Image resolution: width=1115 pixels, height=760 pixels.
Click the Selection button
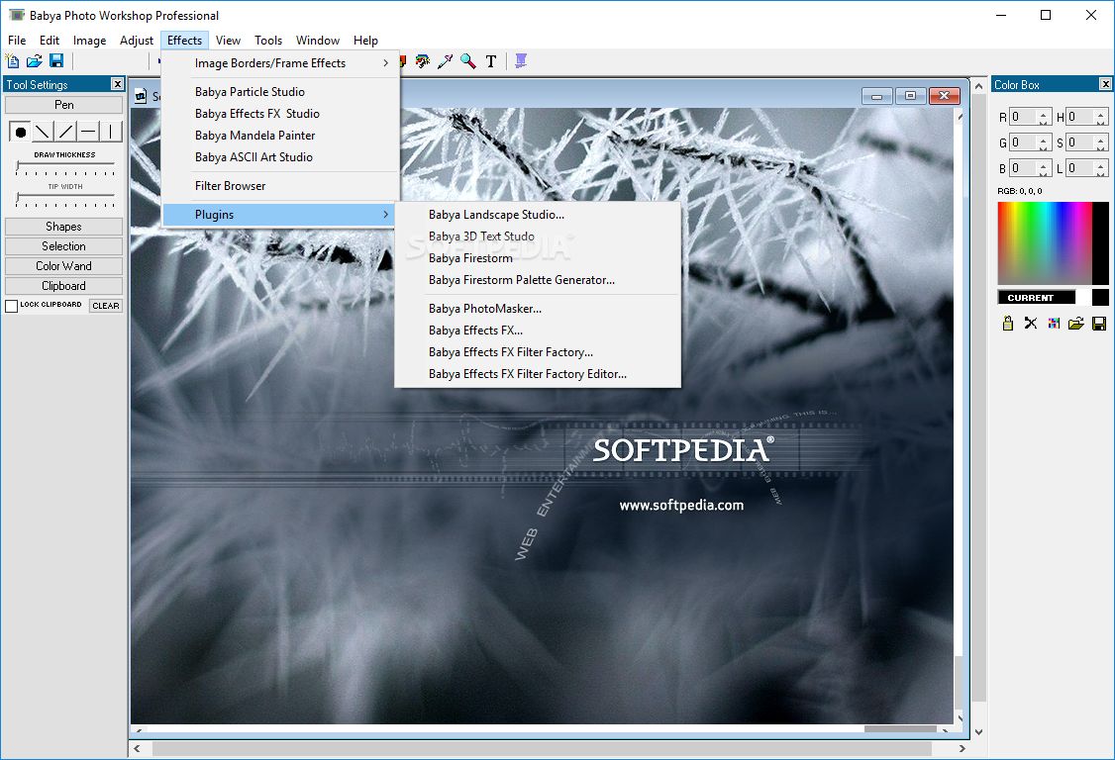tap(64, 246)
